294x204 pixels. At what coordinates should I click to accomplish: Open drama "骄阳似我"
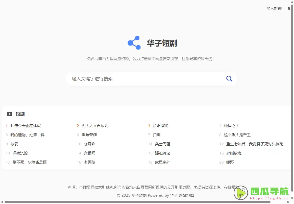point(160,126)
